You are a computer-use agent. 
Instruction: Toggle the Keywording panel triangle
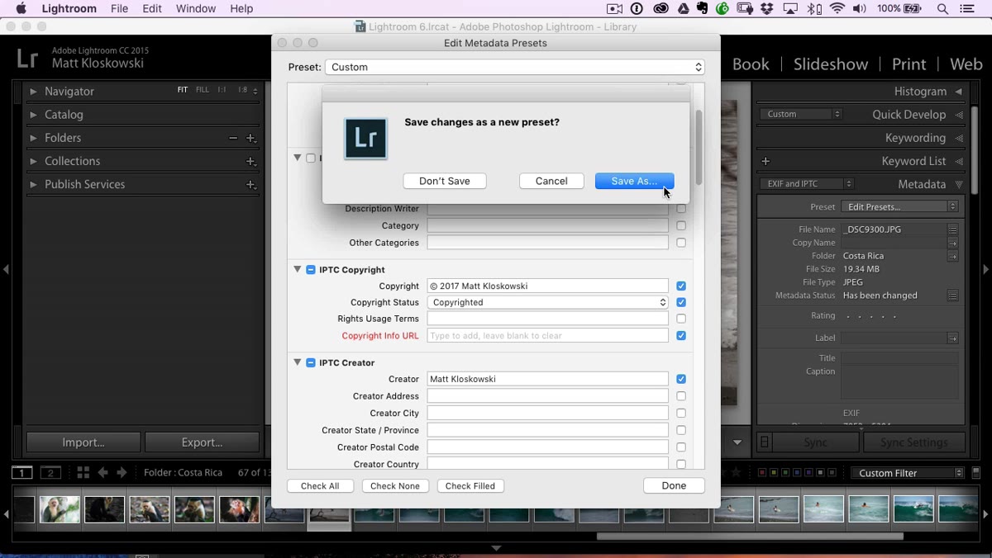click(959, 138)
